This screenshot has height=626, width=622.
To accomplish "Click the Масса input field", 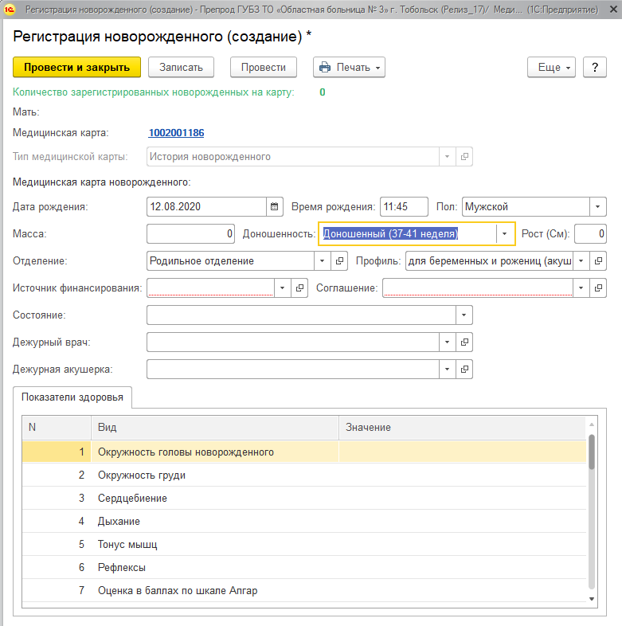I will pos(191,233).
